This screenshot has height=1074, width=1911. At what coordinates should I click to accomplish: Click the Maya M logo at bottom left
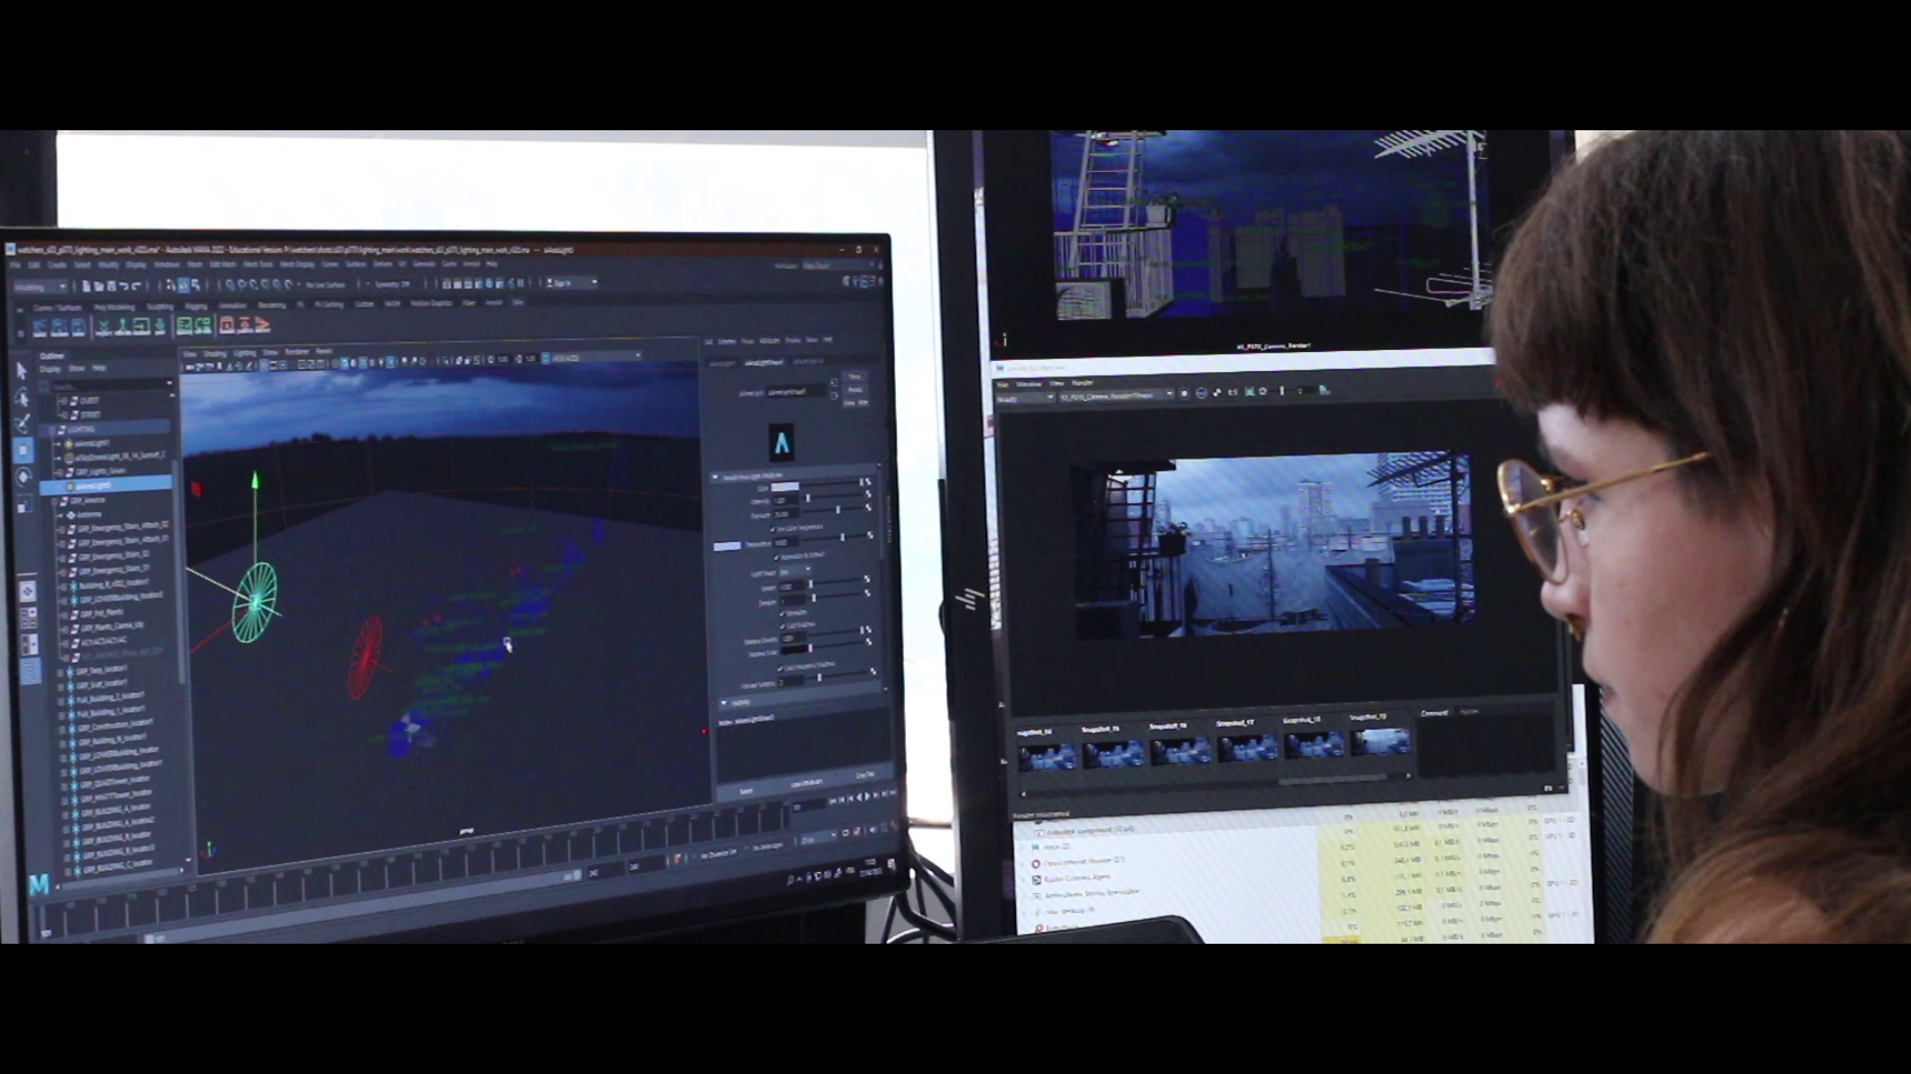click(x=38, y=884)
